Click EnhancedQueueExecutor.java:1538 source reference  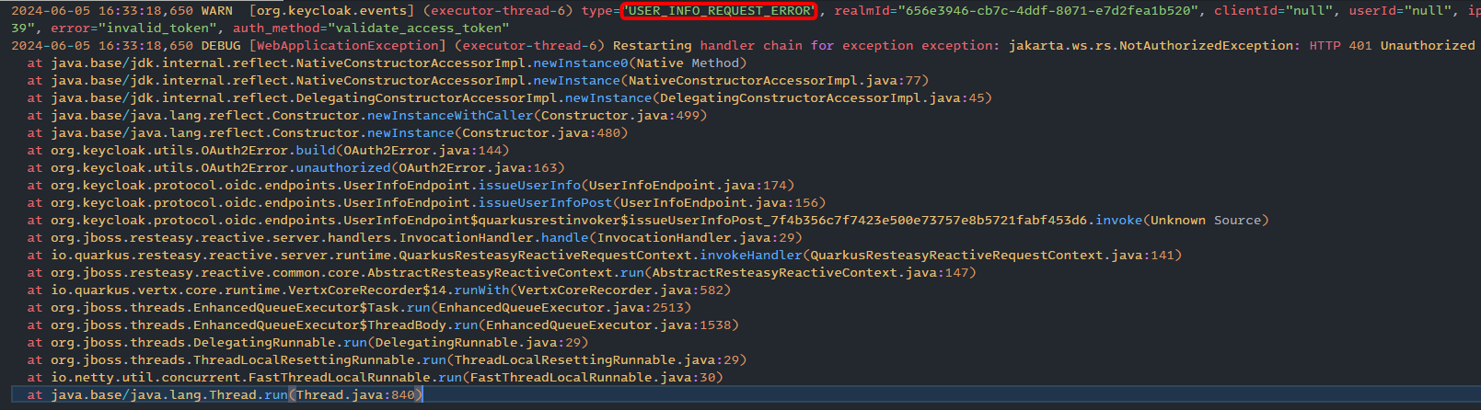tap(608, 325)
